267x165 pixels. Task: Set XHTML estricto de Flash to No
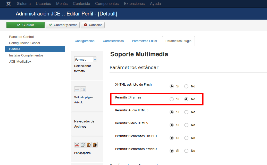pos(186,86)
